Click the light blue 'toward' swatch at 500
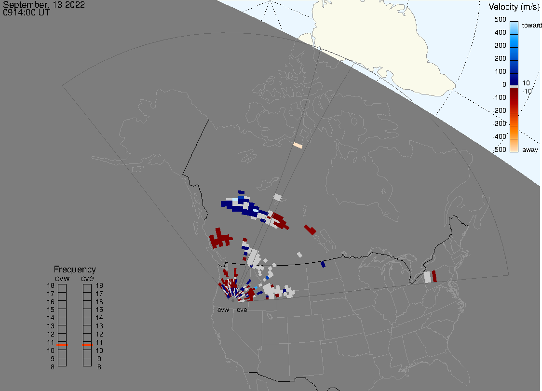This screenshot has width=542, height=391. pyautogui.click(x=514, y=27)
